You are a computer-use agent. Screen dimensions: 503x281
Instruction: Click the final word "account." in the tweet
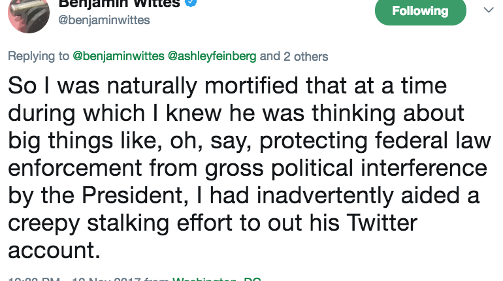[x=54, y=250]
